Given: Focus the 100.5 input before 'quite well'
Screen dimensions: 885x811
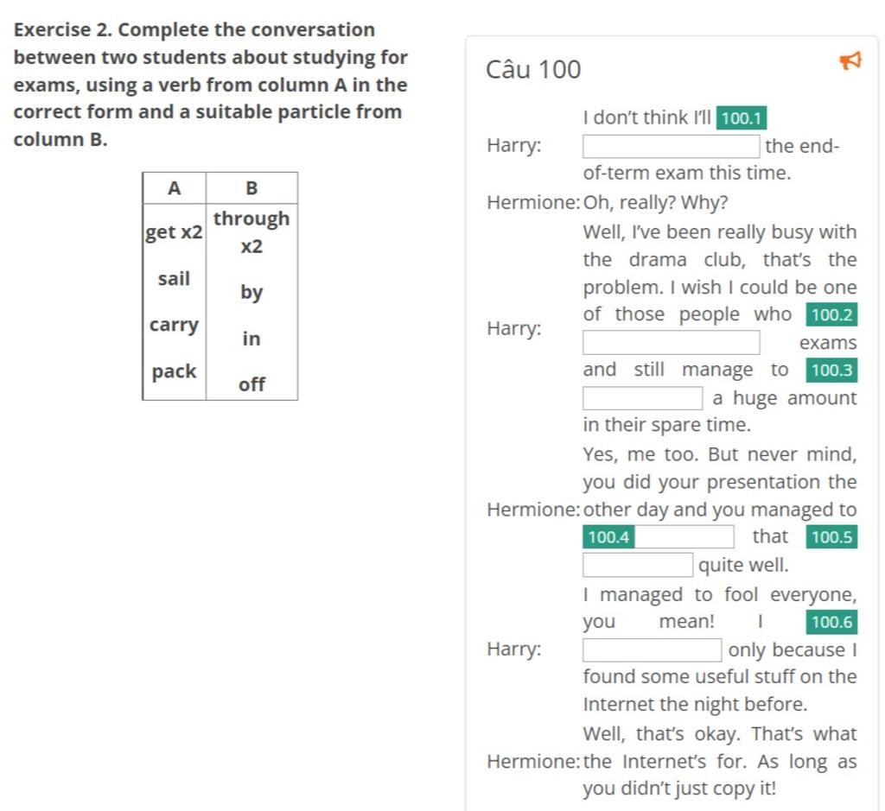Looking at the screenshot, I should click(x=638, y=566).
